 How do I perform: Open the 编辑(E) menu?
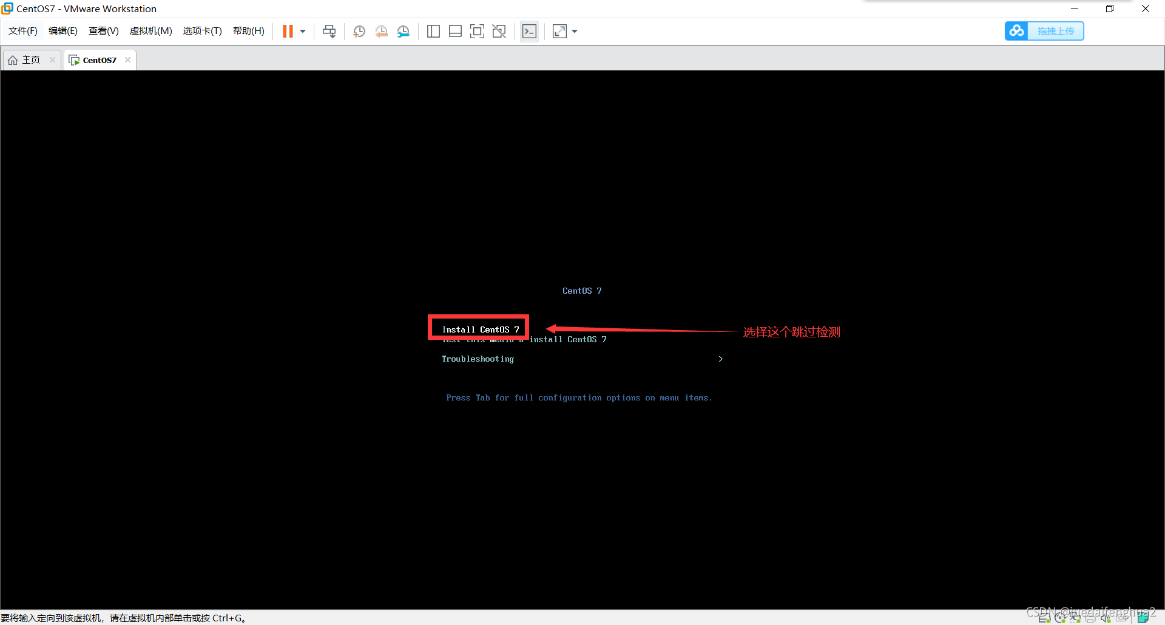click(63, 31)
